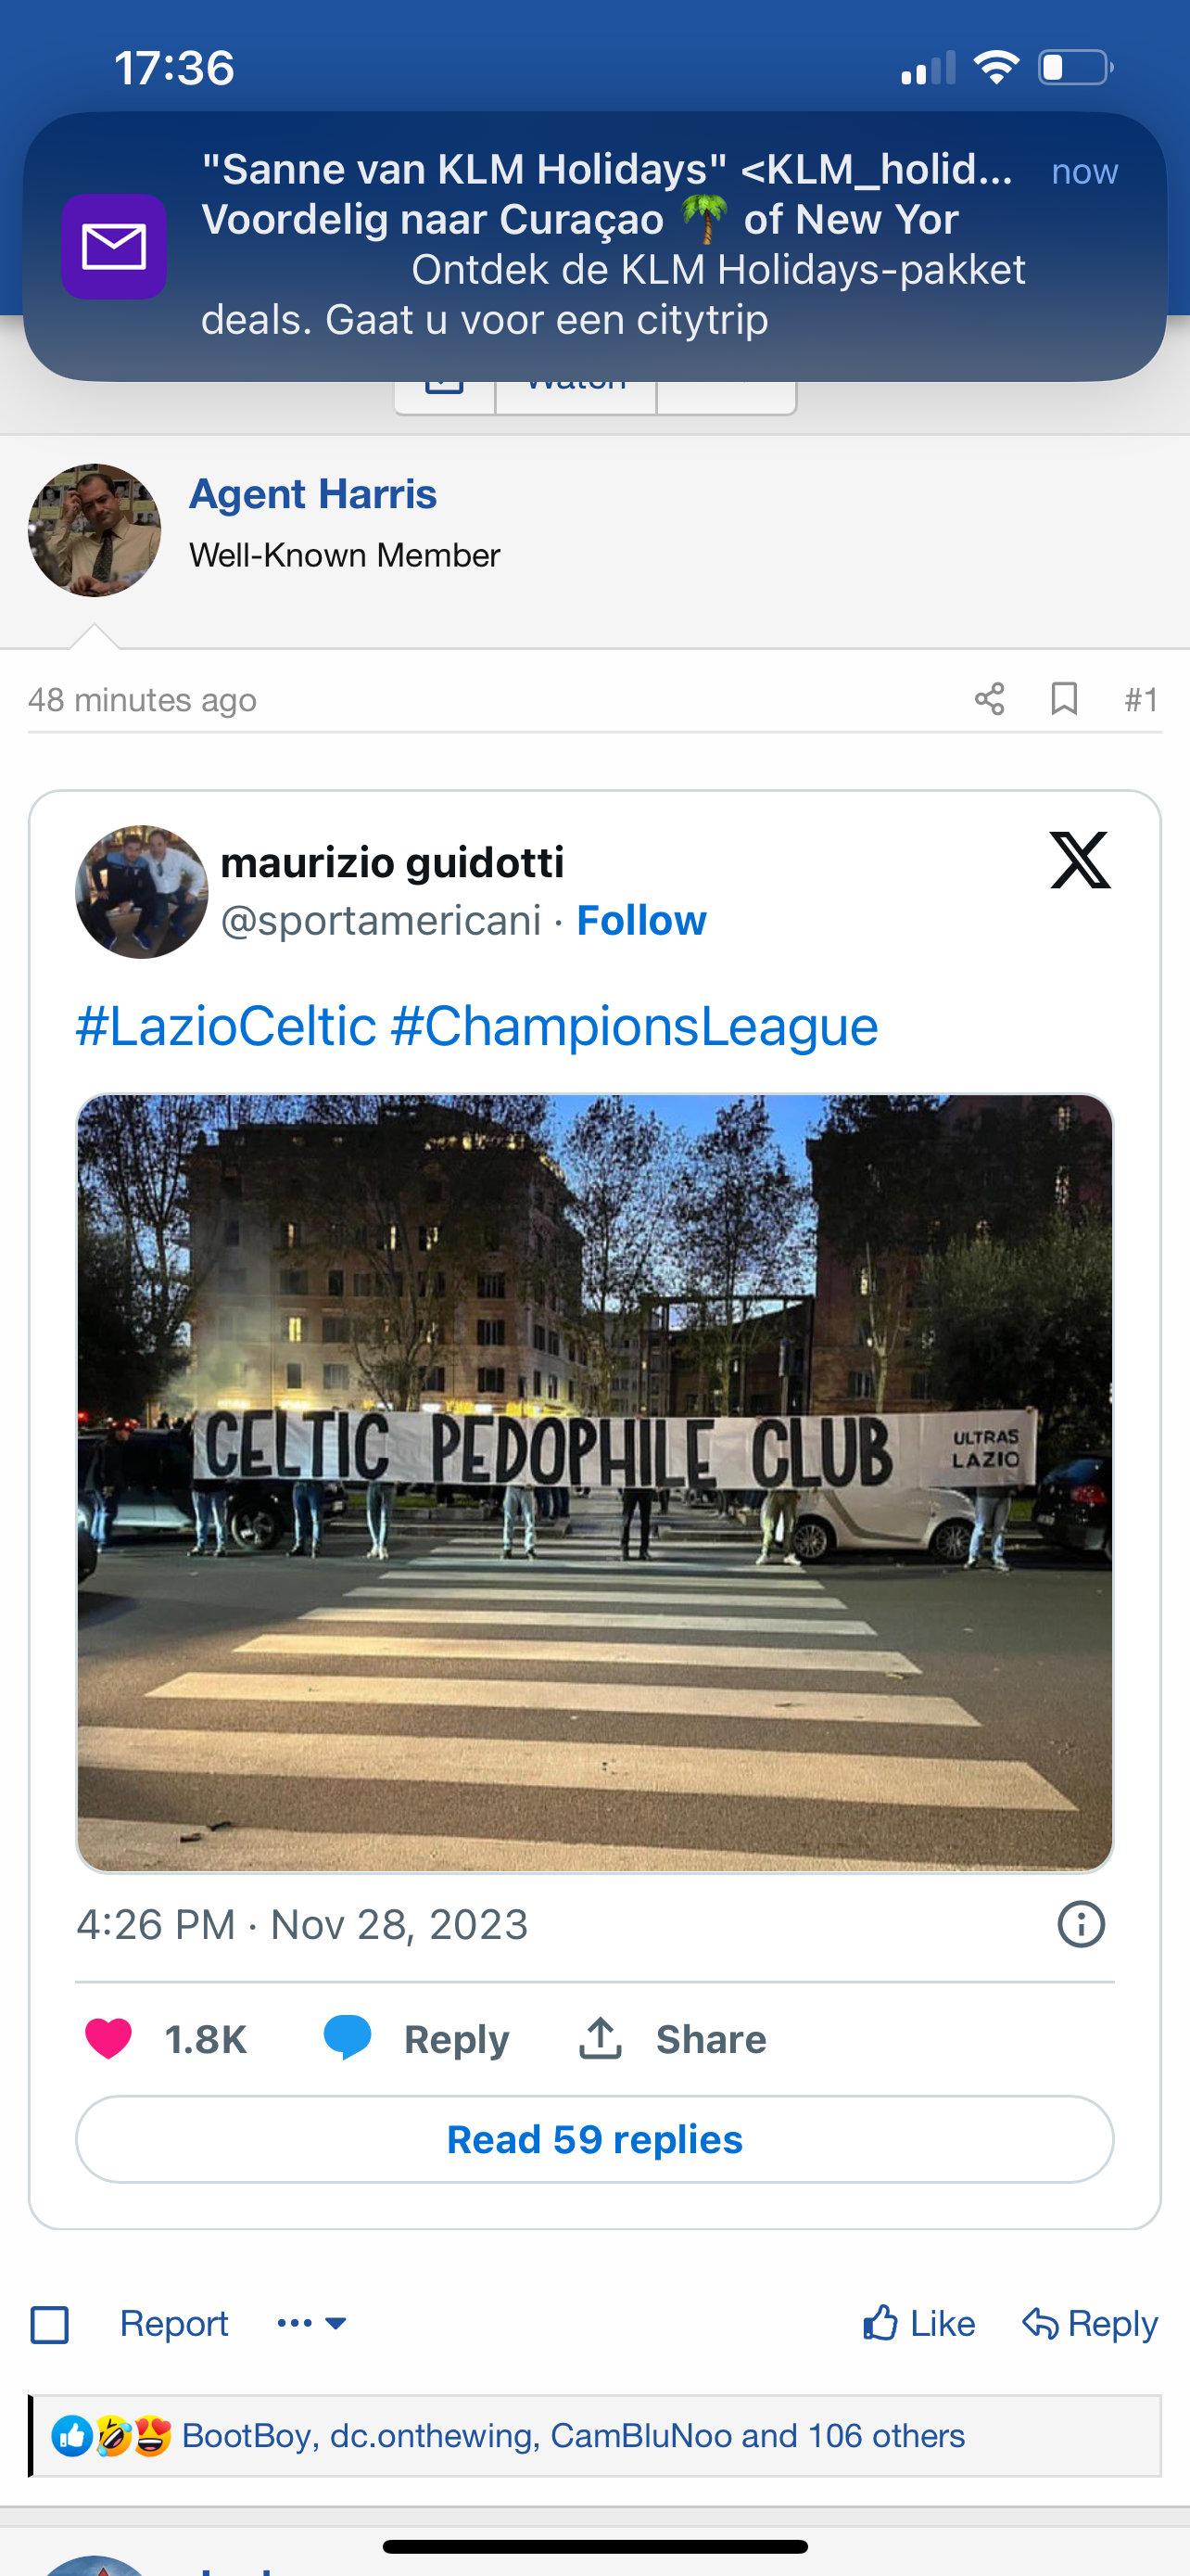The height and width of the screenshot is (2576, 1190).
Task: Read 59 replies on the tweet
Action: 594,2139
